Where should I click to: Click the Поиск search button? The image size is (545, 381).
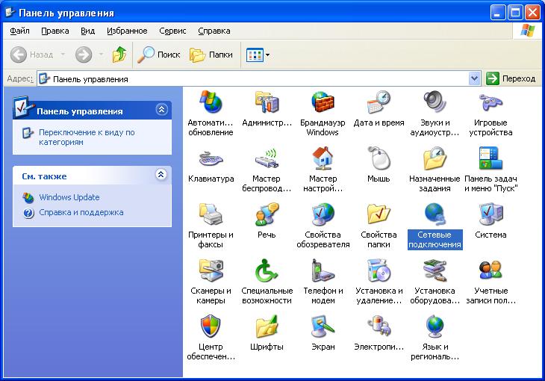[x=158, y=55]
